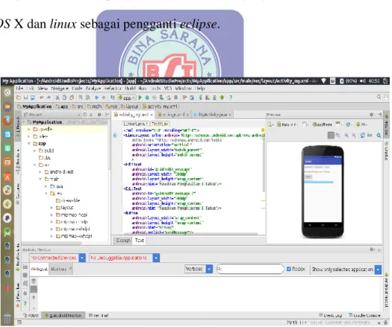The width and height of the screenshot is (392, 327).
Task: Click the Copy icon in the toolbar
Action: tap(64, 98)
